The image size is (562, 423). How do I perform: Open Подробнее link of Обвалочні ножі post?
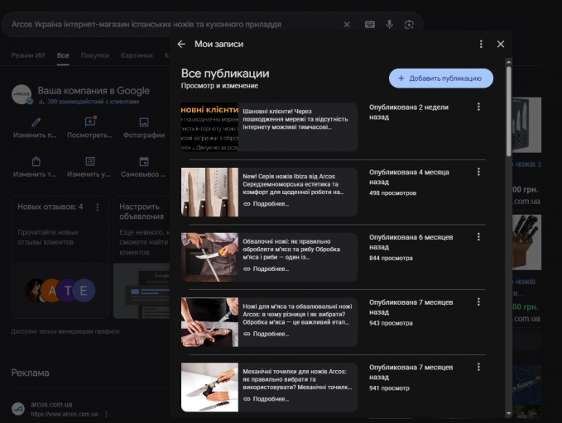pyautogui.click(x=266, y=269)
